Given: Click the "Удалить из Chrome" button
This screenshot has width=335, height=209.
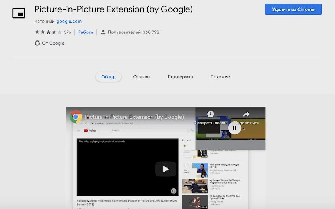Looking at the screenshot, I should tap(293, 9).
